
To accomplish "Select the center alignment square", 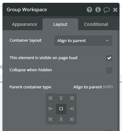I will (61, 109).
